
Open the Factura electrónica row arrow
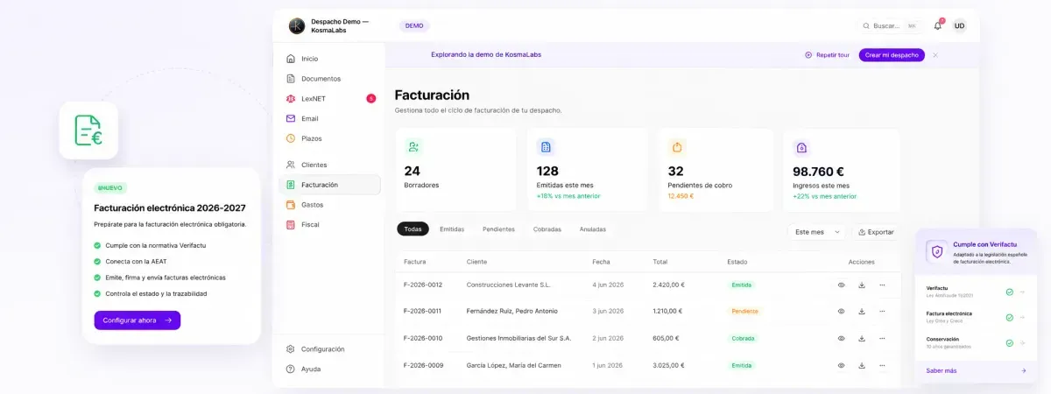coord(1022,318)
